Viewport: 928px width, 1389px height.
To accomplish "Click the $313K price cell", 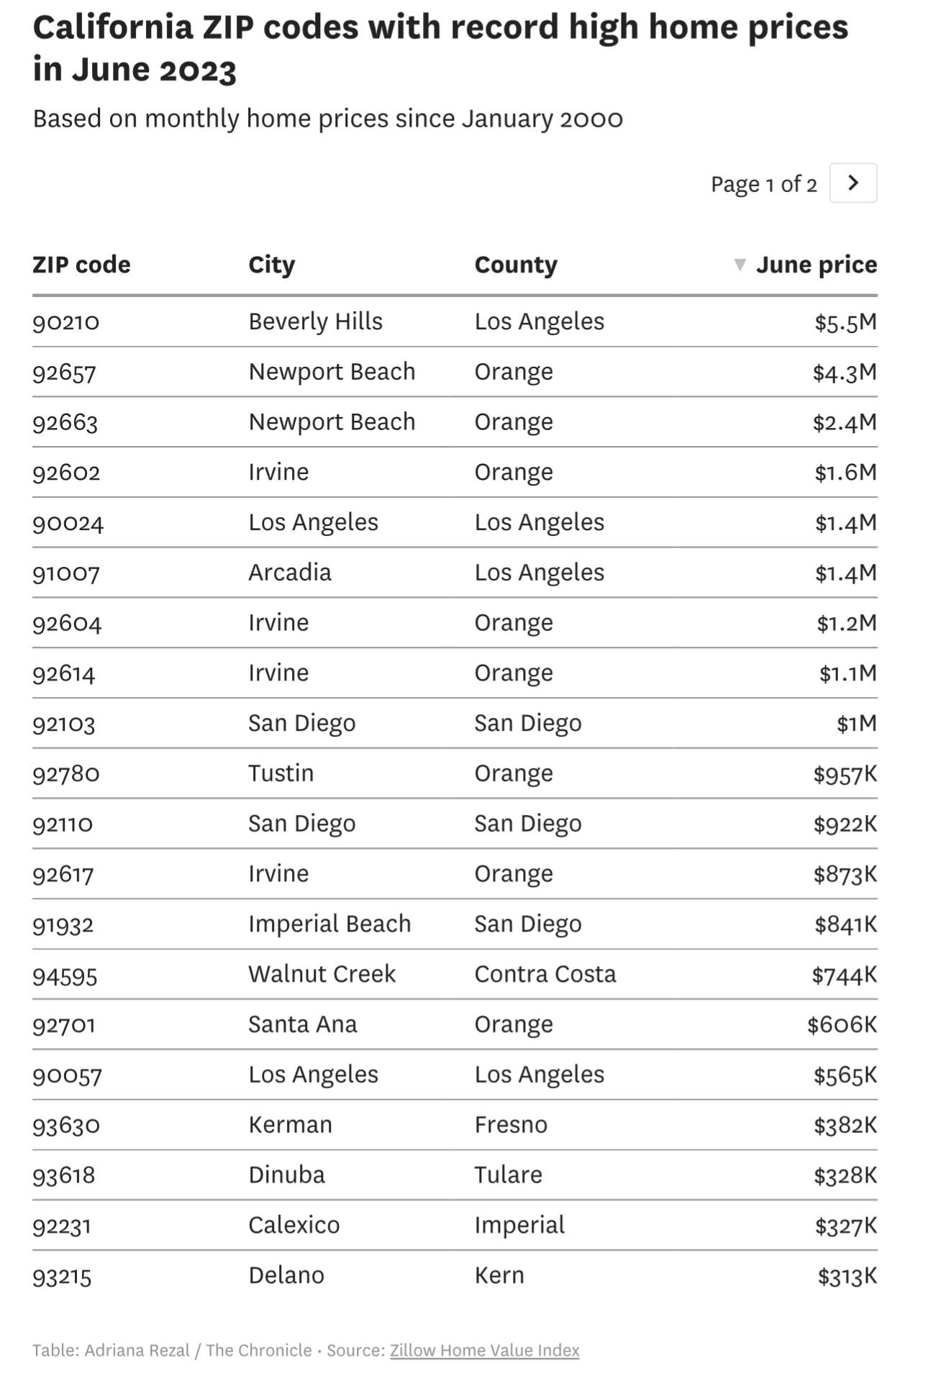I will click(847, 1275).
